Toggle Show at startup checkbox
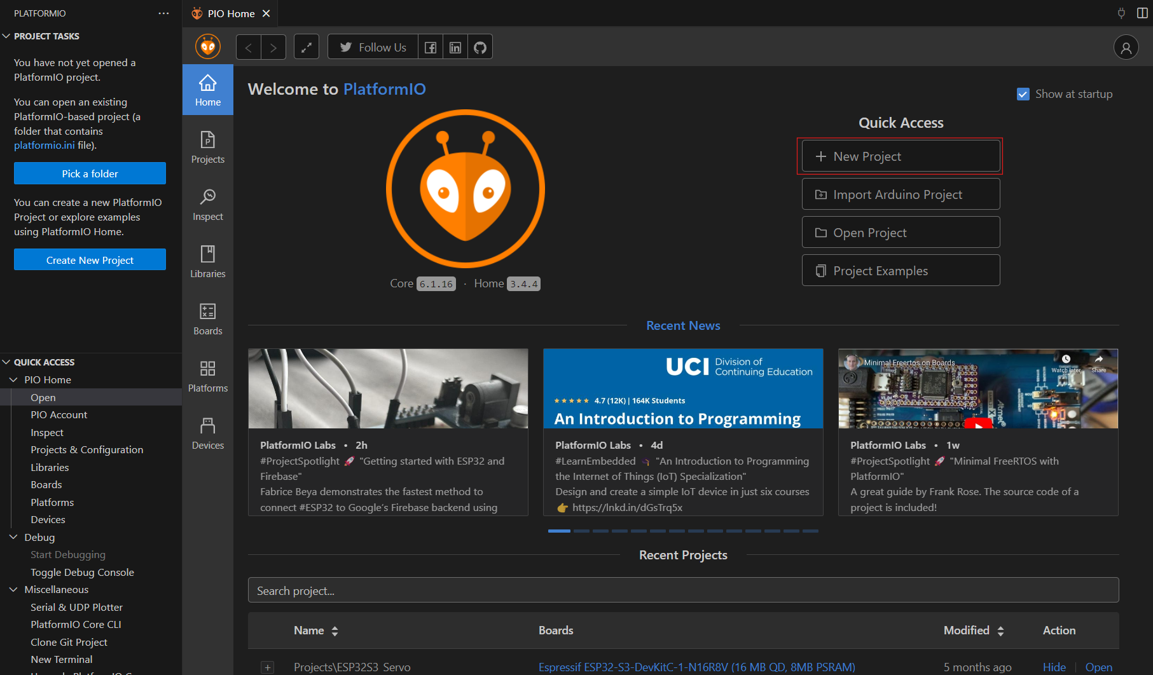 1023,94
